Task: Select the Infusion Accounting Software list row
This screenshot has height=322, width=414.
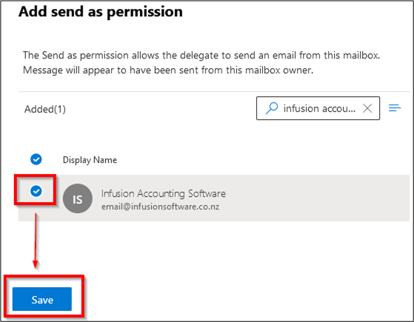Action: (x=214, y=198)
